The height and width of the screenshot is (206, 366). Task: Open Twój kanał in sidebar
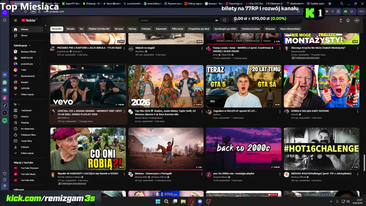pyautogui.click(x=26, y=110)
